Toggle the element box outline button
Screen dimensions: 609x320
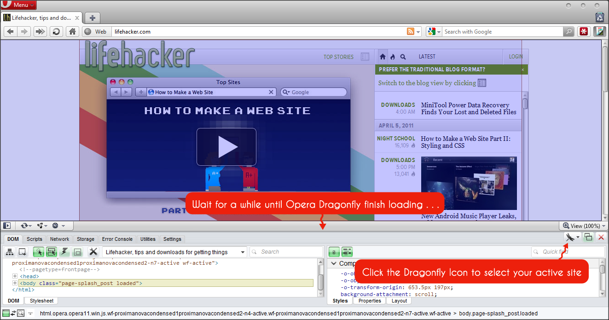(x=77, y=252)
